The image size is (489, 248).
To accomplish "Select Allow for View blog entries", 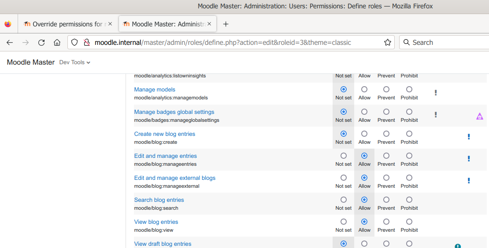I will (364, 222).
